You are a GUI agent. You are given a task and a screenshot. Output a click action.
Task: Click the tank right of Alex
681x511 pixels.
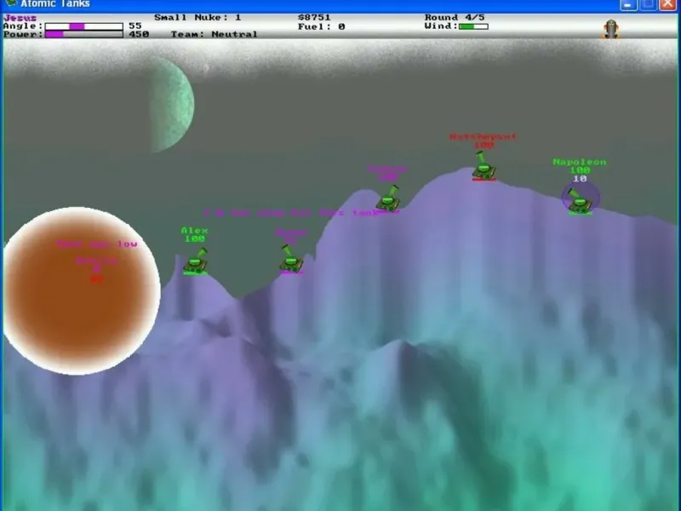[x=290, y=260]
